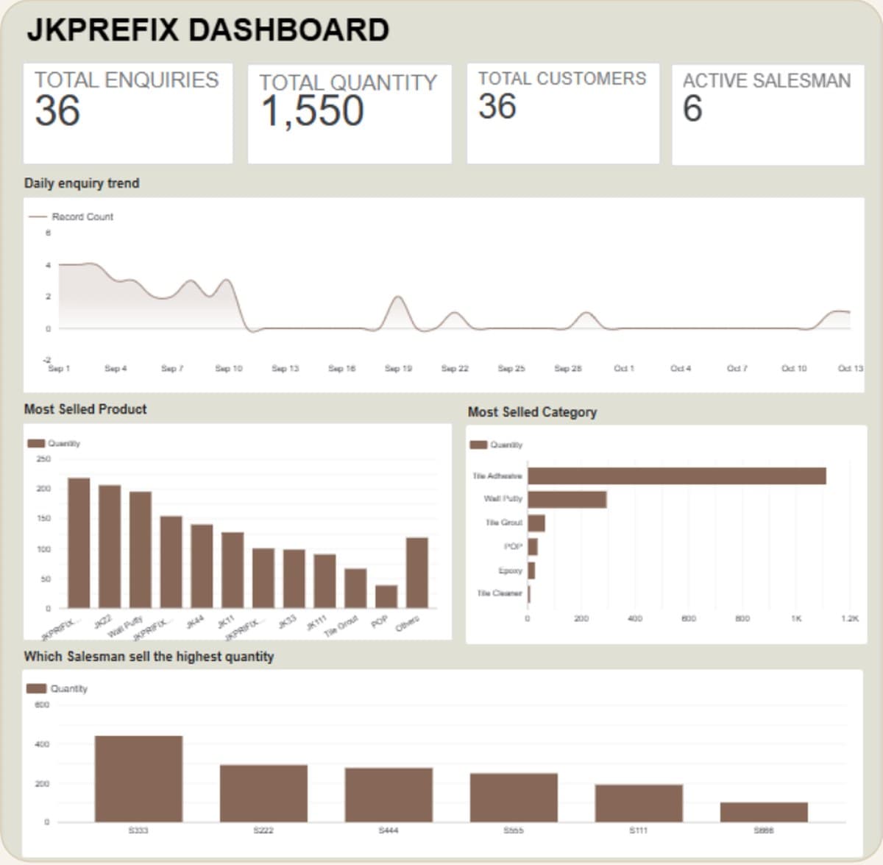The width and height of the screenshot is (883, 865).
Task: Click the Oct 7 date axis label
Action: pyautogui.click(x=737, y=368)
